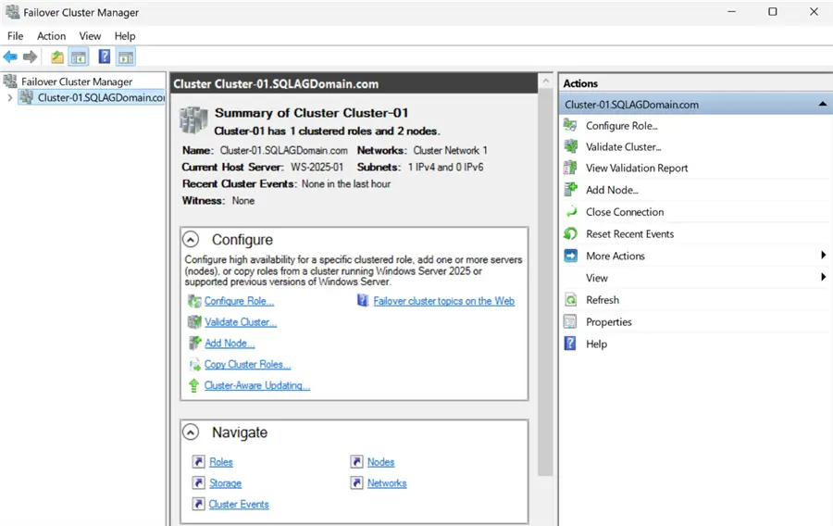Click the Roles shortcut icon
The height and width of the screenshot is (526, 833).
click(198, 462)
